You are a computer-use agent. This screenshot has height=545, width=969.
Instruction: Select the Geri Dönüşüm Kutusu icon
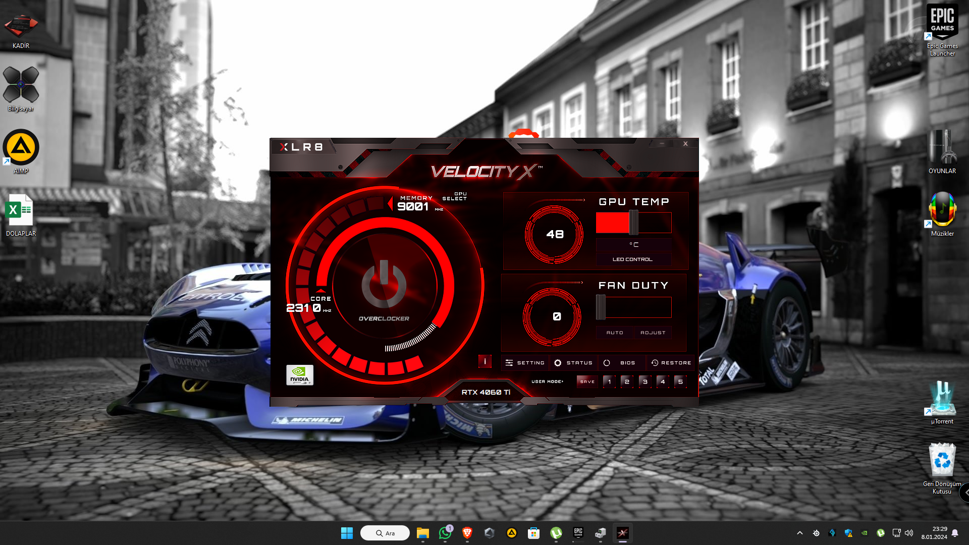tap(942, 469)
